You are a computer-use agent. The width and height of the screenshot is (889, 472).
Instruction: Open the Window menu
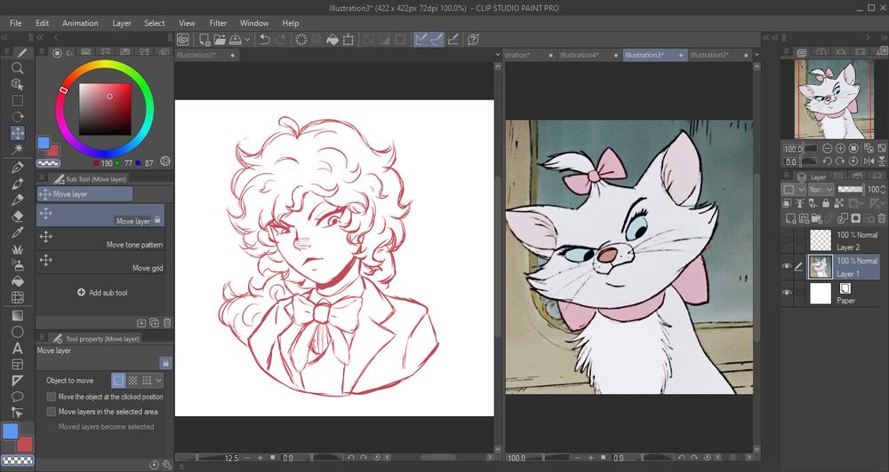coord(254,23)
